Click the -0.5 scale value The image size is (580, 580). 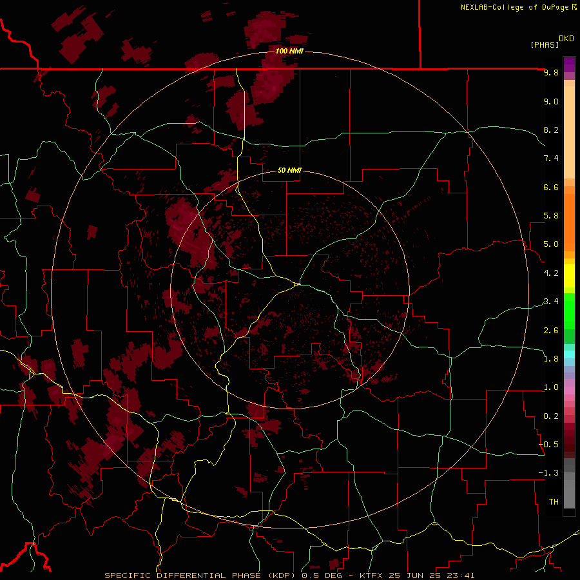click(x=548, y=445)
